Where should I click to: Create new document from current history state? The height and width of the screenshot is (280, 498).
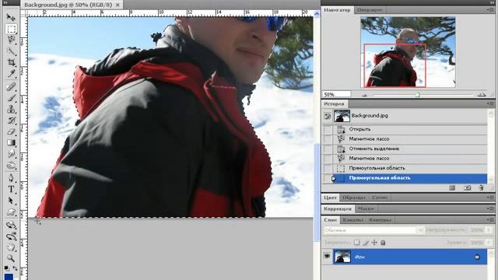452,188
